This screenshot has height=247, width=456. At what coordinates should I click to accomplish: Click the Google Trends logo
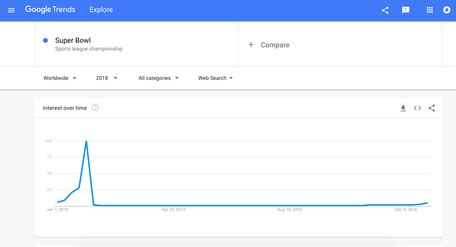(50, 10)
